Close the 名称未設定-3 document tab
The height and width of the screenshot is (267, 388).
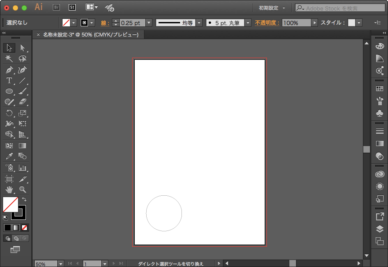point(38,35)
